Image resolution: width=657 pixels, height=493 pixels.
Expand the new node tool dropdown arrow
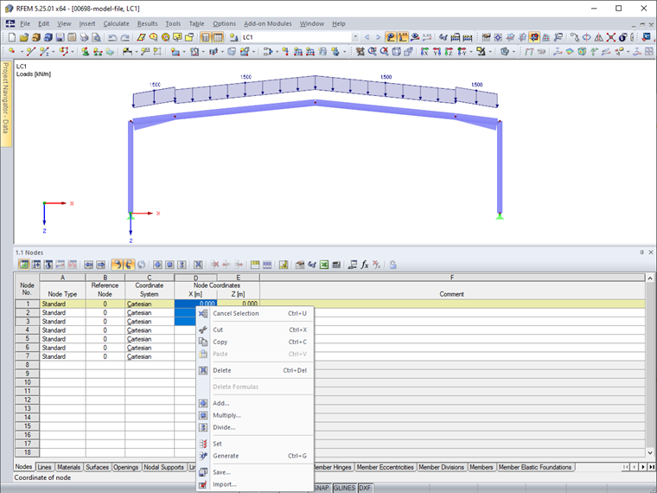click(x=21, y=52)
